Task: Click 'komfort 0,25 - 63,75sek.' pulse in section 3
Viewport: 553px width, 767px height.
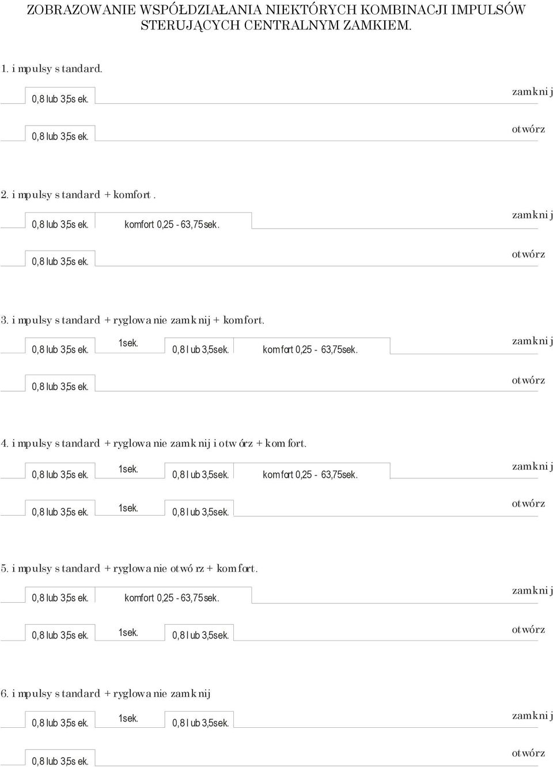Action: (x=310, y=350)
